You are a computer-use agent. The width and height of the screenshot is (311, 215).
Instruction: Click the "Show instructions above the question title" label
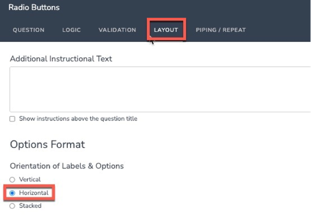pos(78,119)
